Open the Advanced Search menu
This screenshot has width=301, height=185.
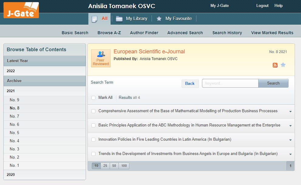185,33
